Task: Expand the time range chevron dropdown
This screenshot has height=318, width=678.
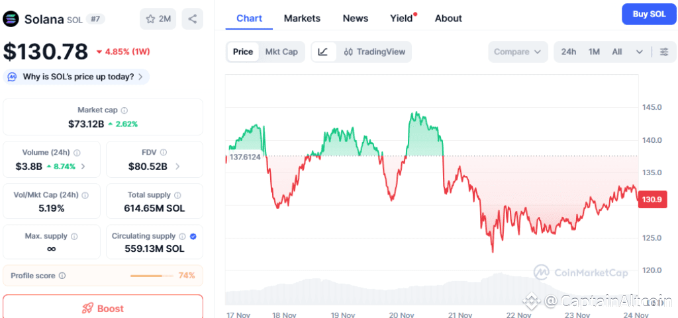Action: pos(639,52)
